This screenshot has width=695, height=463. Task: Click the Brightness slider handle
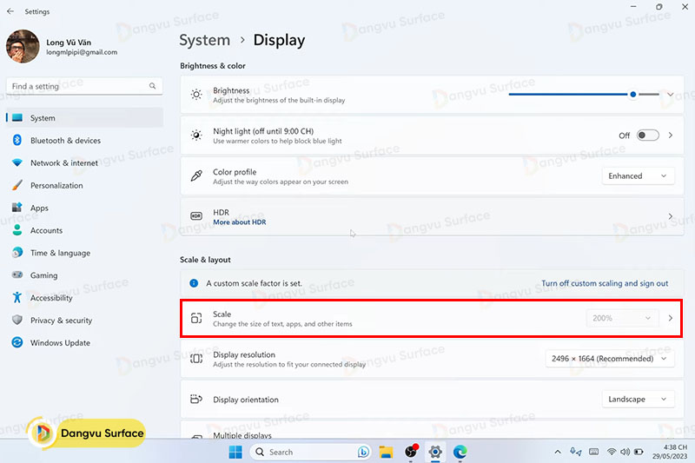[633, 95]
